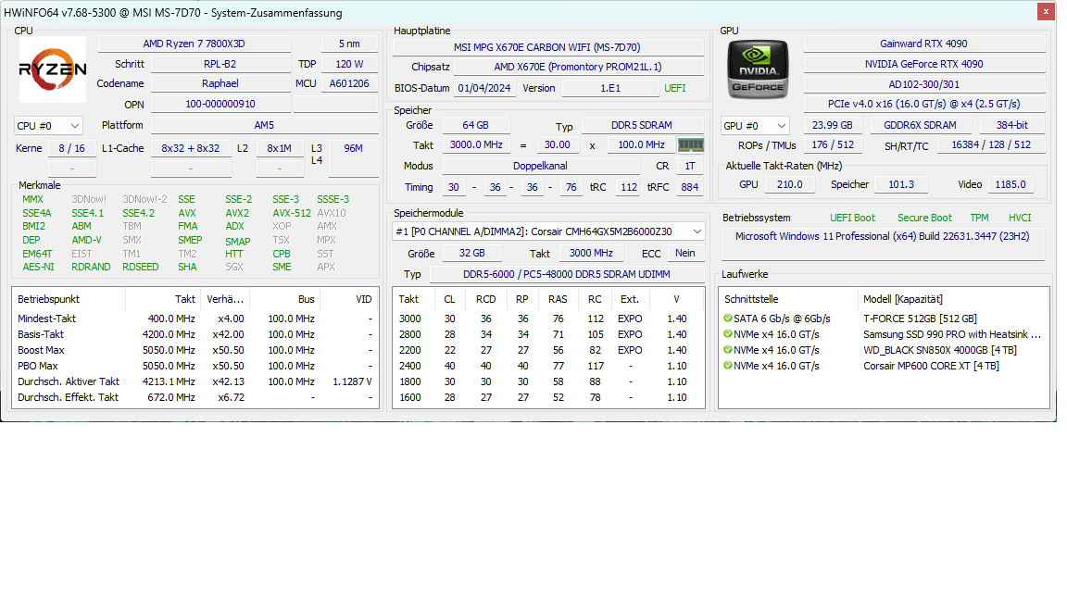Click the RCD column header in timing table
The height and width of the screenshot is (600, 1067).
pyautogui.click(x=486, y=299)
